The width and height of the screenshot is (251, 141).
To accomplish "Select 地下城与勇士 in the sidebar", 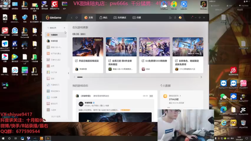I will tap(56, 54).
